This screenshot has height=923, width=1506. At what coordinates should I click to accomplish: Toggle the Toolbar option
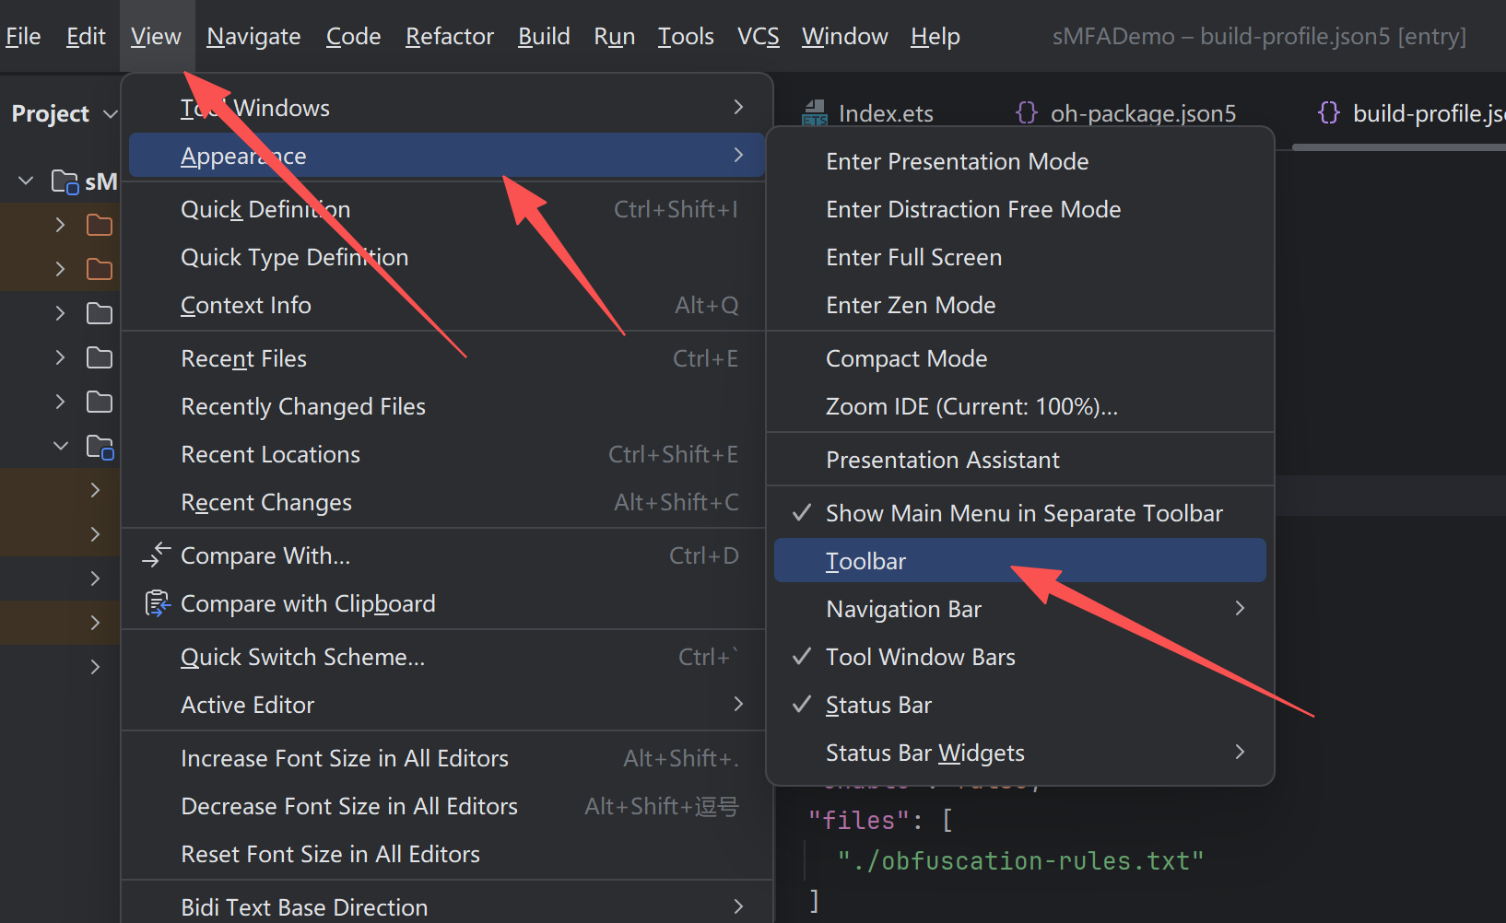pyautogui.click(x=1020, y=561)
